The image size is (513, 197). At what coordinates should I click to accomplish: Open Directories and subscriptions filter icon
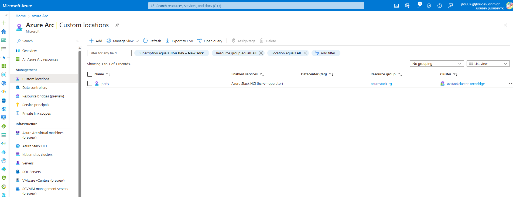[x=407, y=6]
